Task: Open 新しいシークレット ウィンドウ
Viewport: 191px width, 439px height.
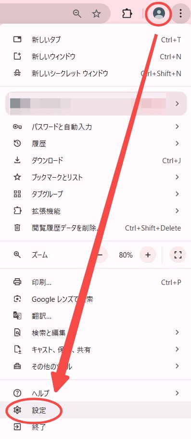Action: (95, 73)
